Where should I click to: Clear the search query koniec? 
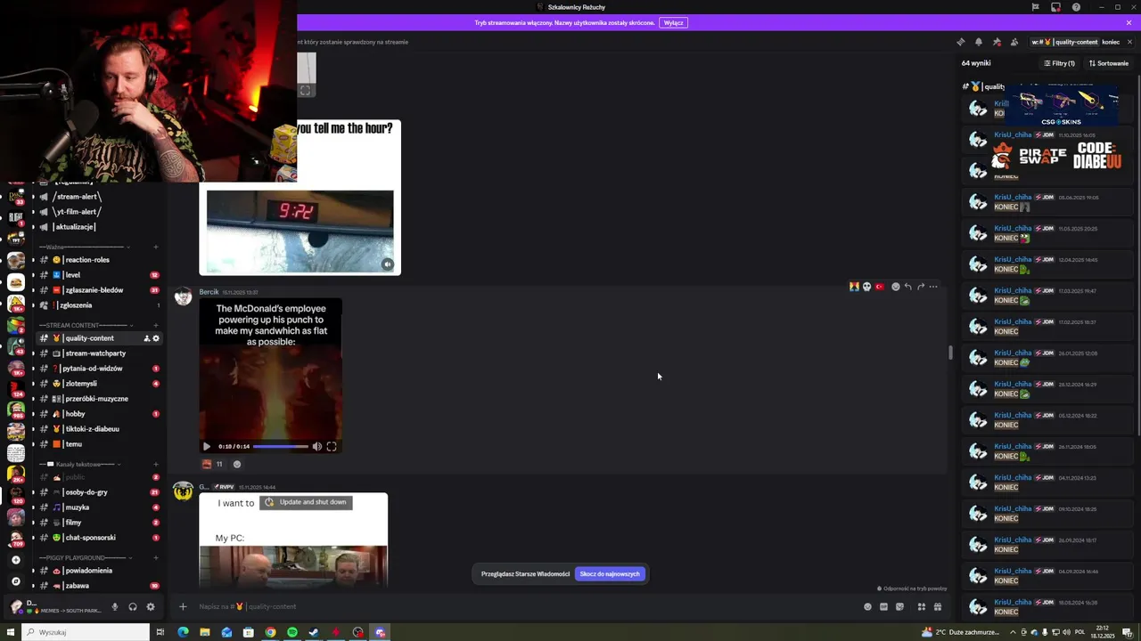(1129, 42)
